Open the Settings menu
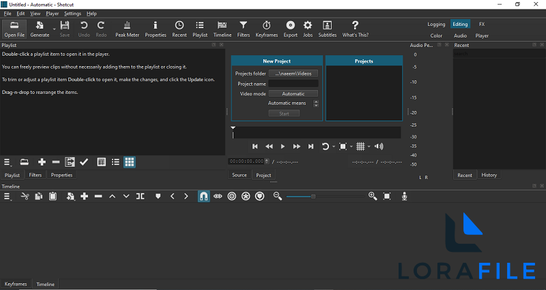 [x=72, y=14]
